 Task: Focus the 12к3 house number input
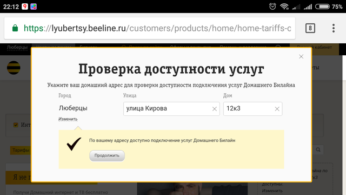252,109
